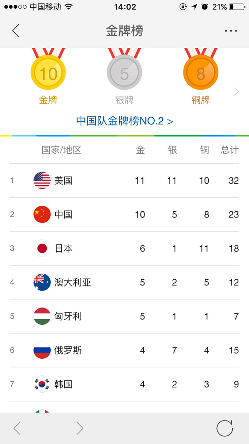Tap the back arrow in header
This screenshot has width=249, height=444.
16,31
